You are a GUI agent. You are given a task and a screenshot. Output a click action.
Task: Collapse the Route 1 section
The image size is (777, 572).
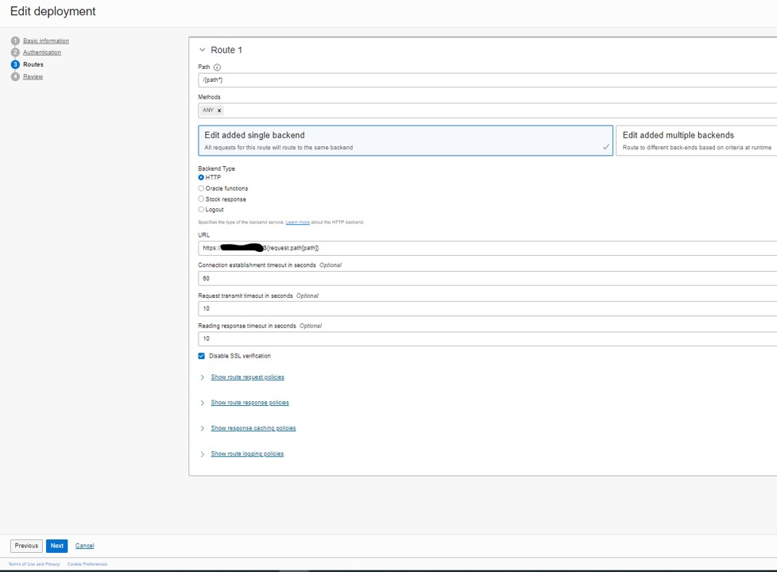(x=203, y=49)
